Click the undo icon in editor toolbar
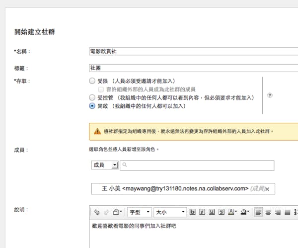The height and width of the screenshot is (248, 298). pos(97,212)
